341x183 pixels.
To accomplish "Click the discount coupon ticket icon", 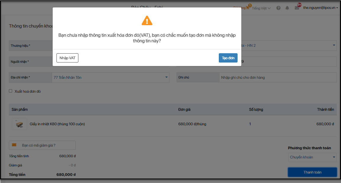I will (x=14, y=145).
